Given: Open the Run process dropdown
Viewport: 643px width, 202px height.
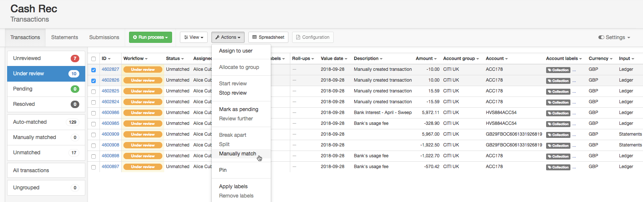Looking at the screenshot, I should [150, 37].
